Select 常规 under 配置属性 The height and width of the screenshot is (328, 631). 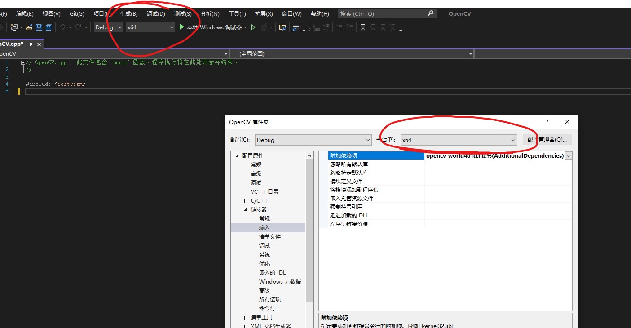(256, 165)
